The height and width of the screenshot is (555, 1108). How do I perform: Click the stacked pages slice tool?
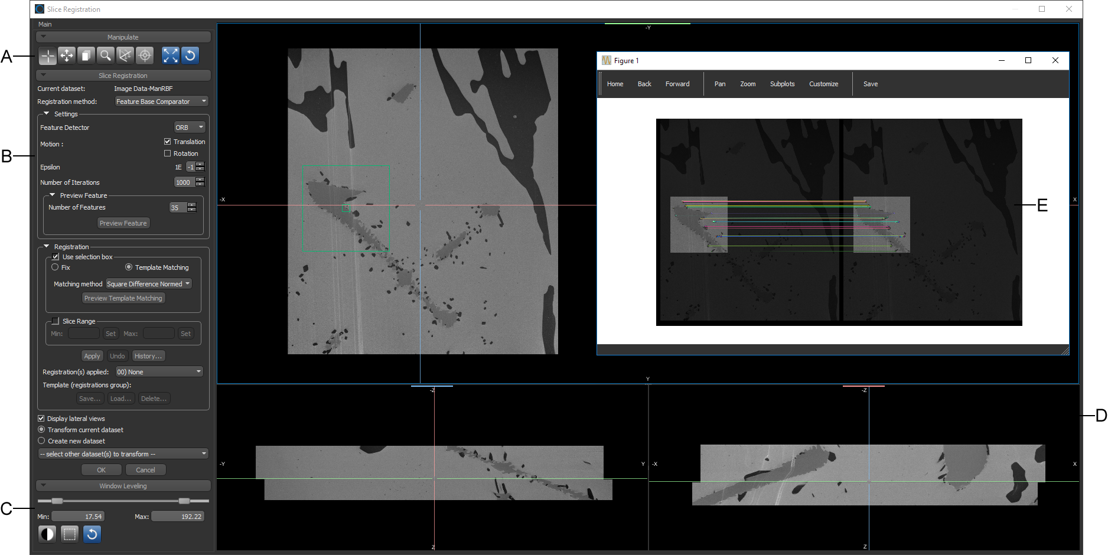pyautogui.click(x=86, y=56)
